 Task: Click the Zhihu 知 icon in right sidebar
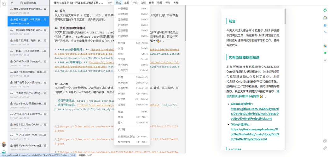point(325,25)
